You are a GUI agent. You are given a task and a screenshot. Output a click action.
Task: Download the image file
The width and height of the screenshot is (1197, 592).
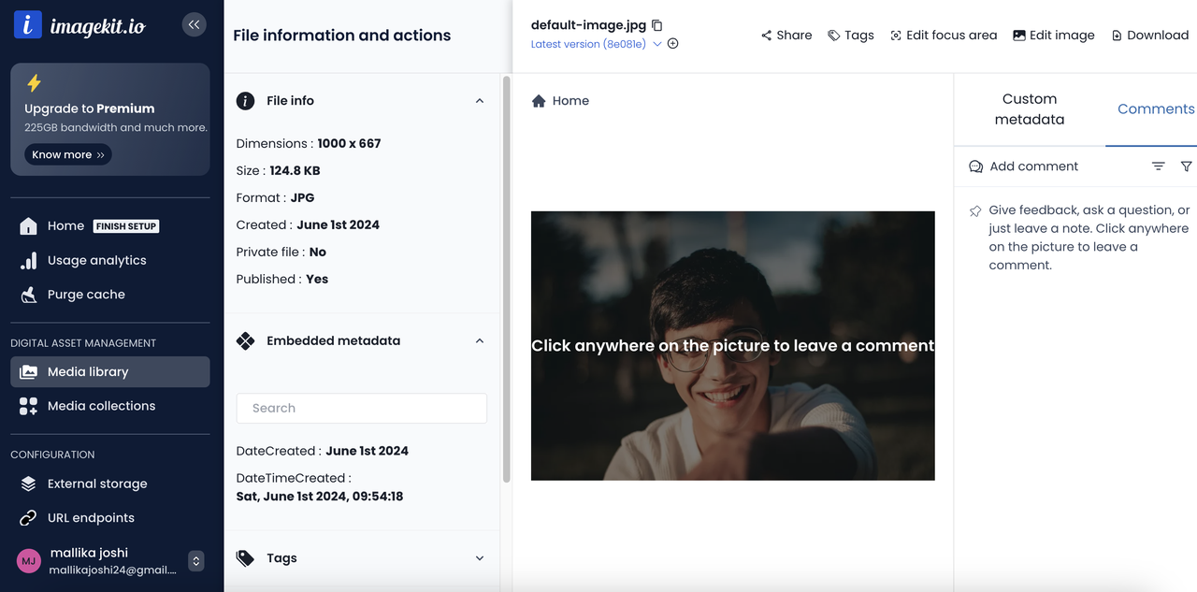pos(1150,36)
